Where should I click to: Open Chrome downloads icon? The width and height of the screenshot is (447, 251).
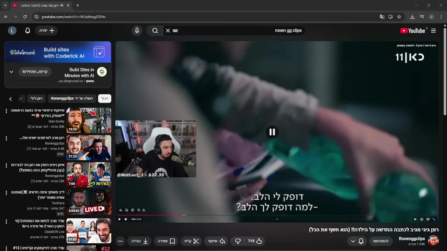pos(412,17)
